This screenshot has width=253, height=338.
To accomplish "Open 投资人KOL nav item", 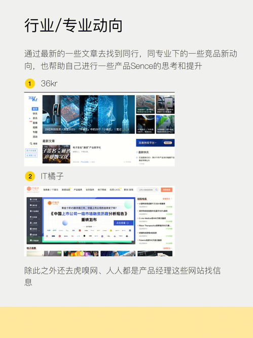I will 115,190.
